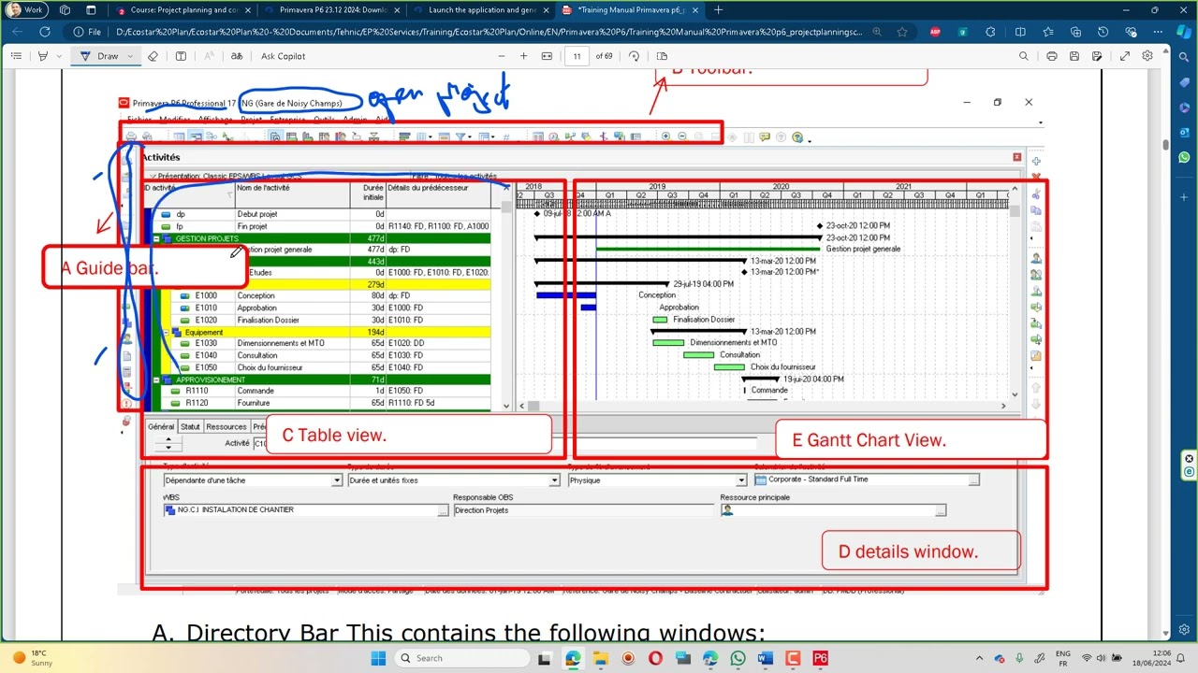Open the Adblock Plus extension
This screenshot has width=1198, height=673.
(x=935, y=31)
